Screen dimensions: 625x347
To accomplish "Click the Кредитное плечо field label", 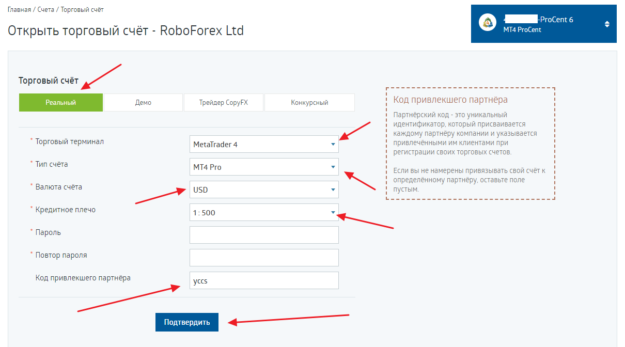I will click(x=66, y=210).
